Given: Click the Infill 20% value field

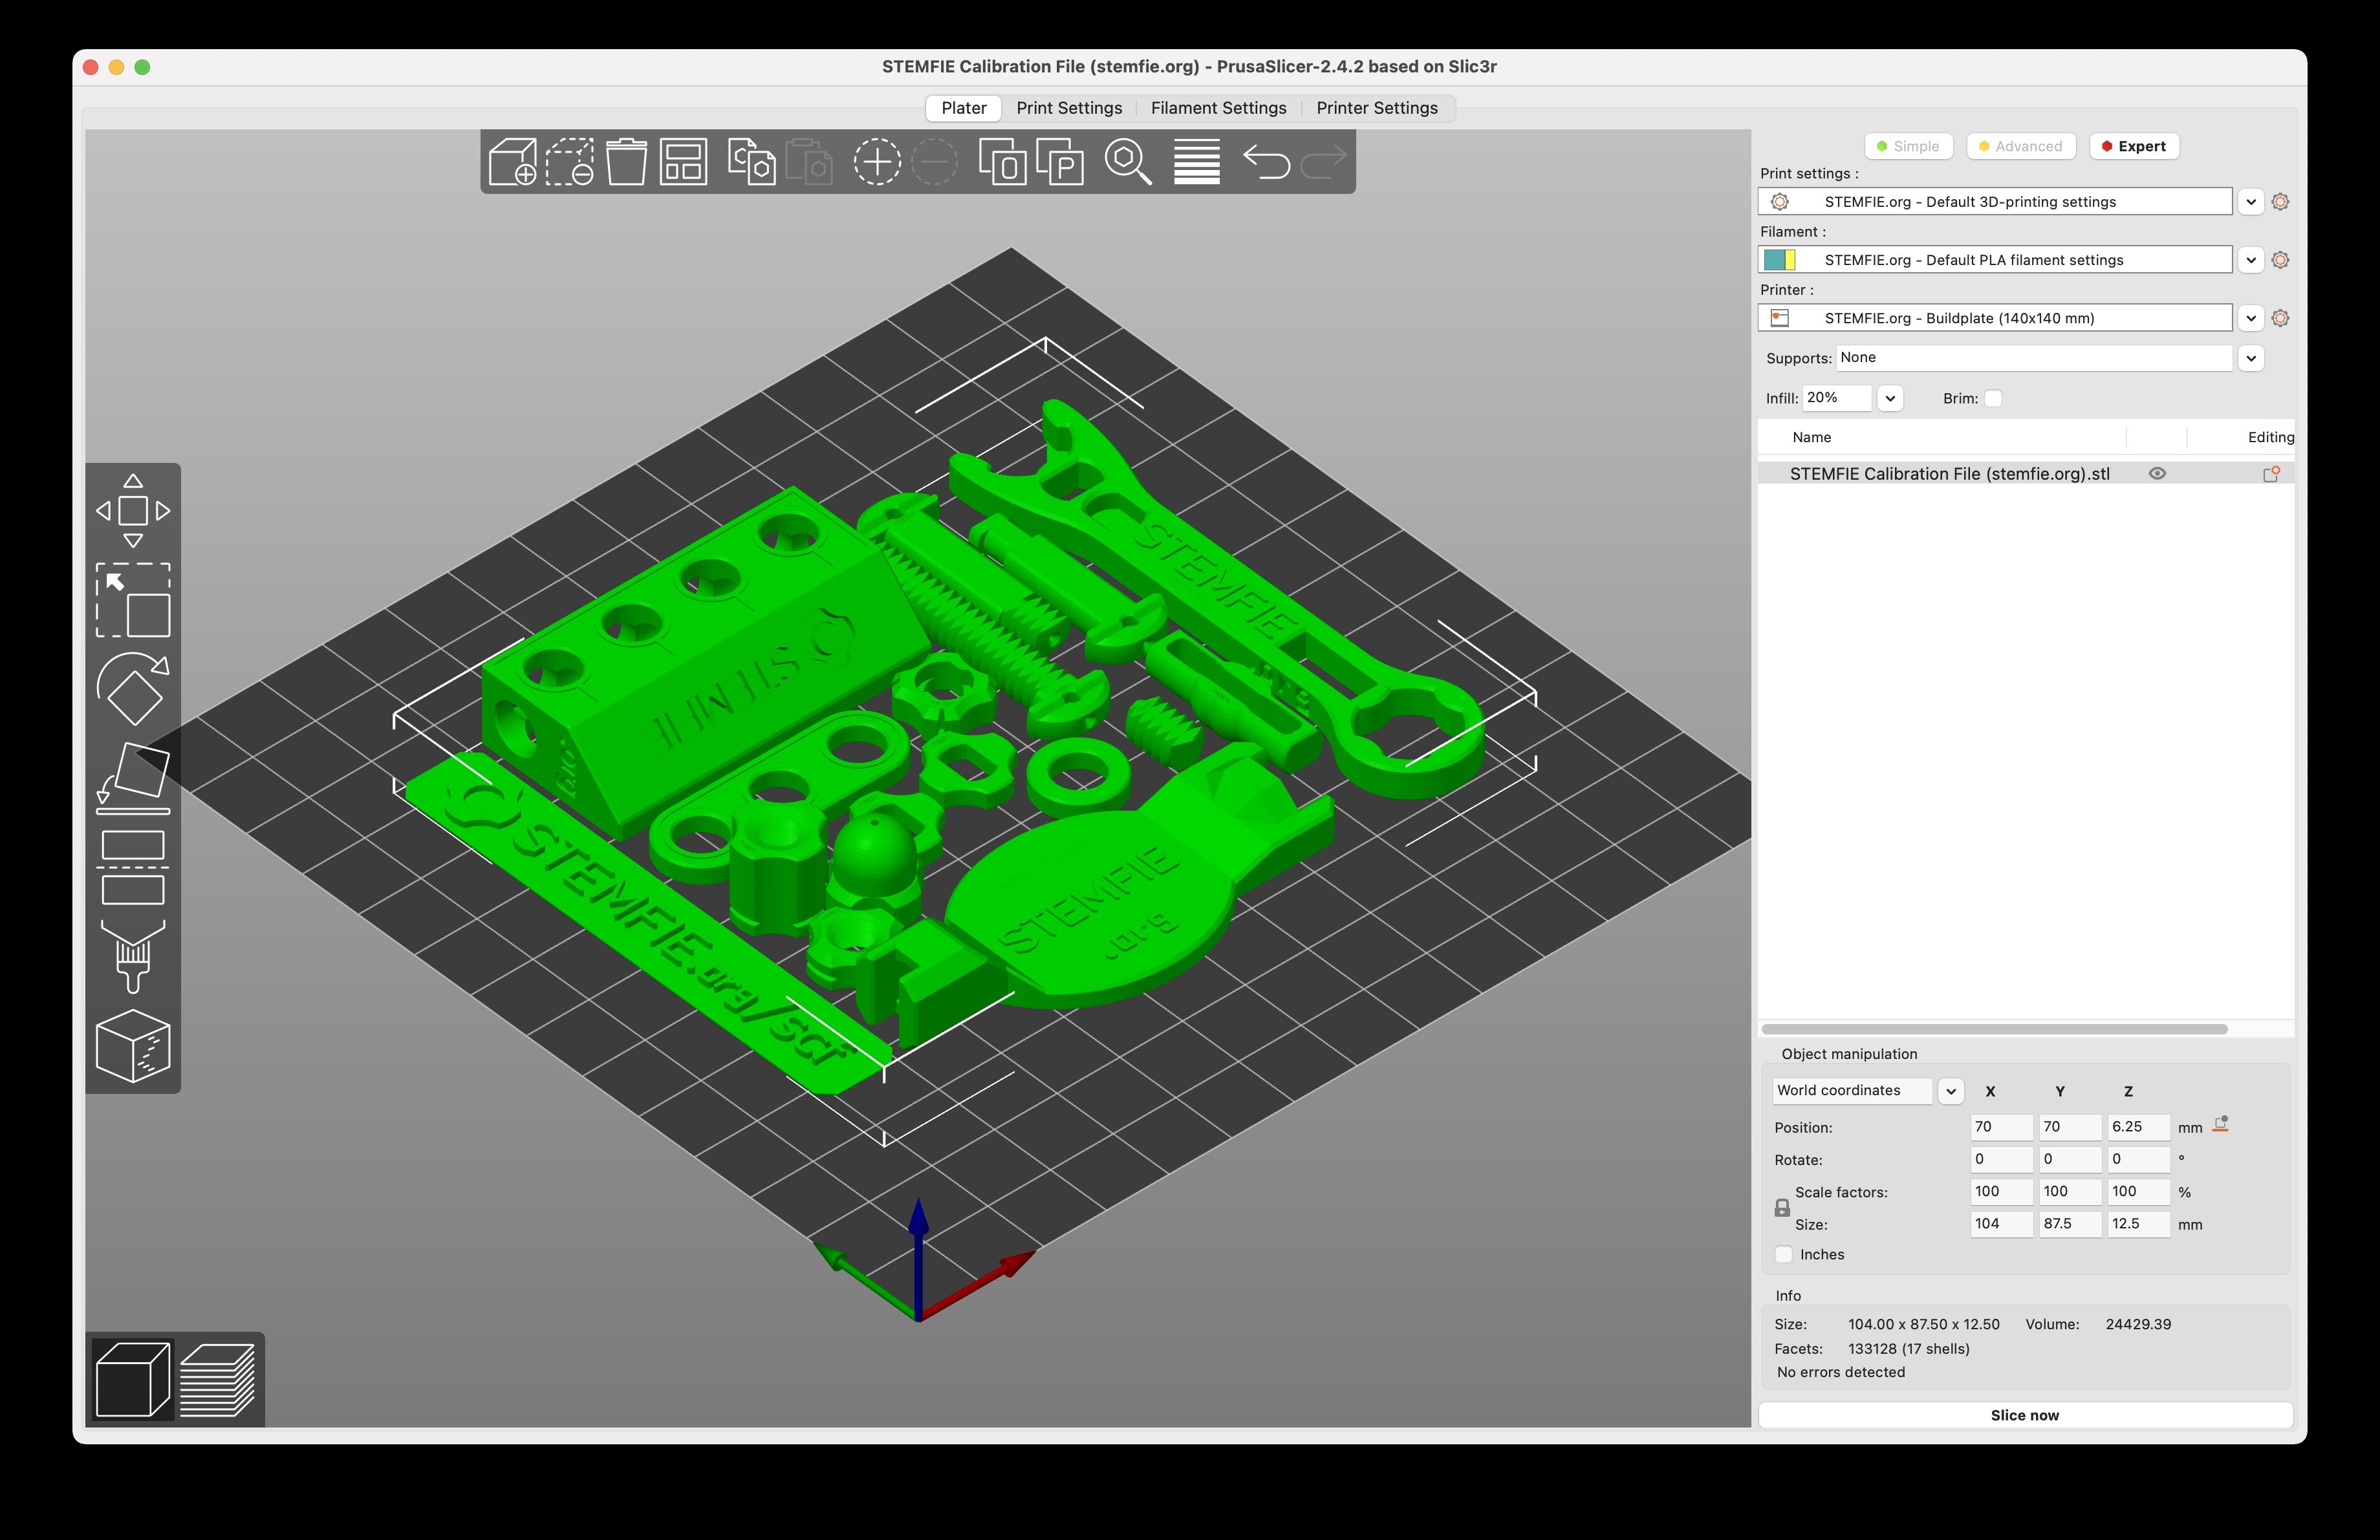Looking at the screenshot, I should pyautogui.click(x=1837, y=398).
